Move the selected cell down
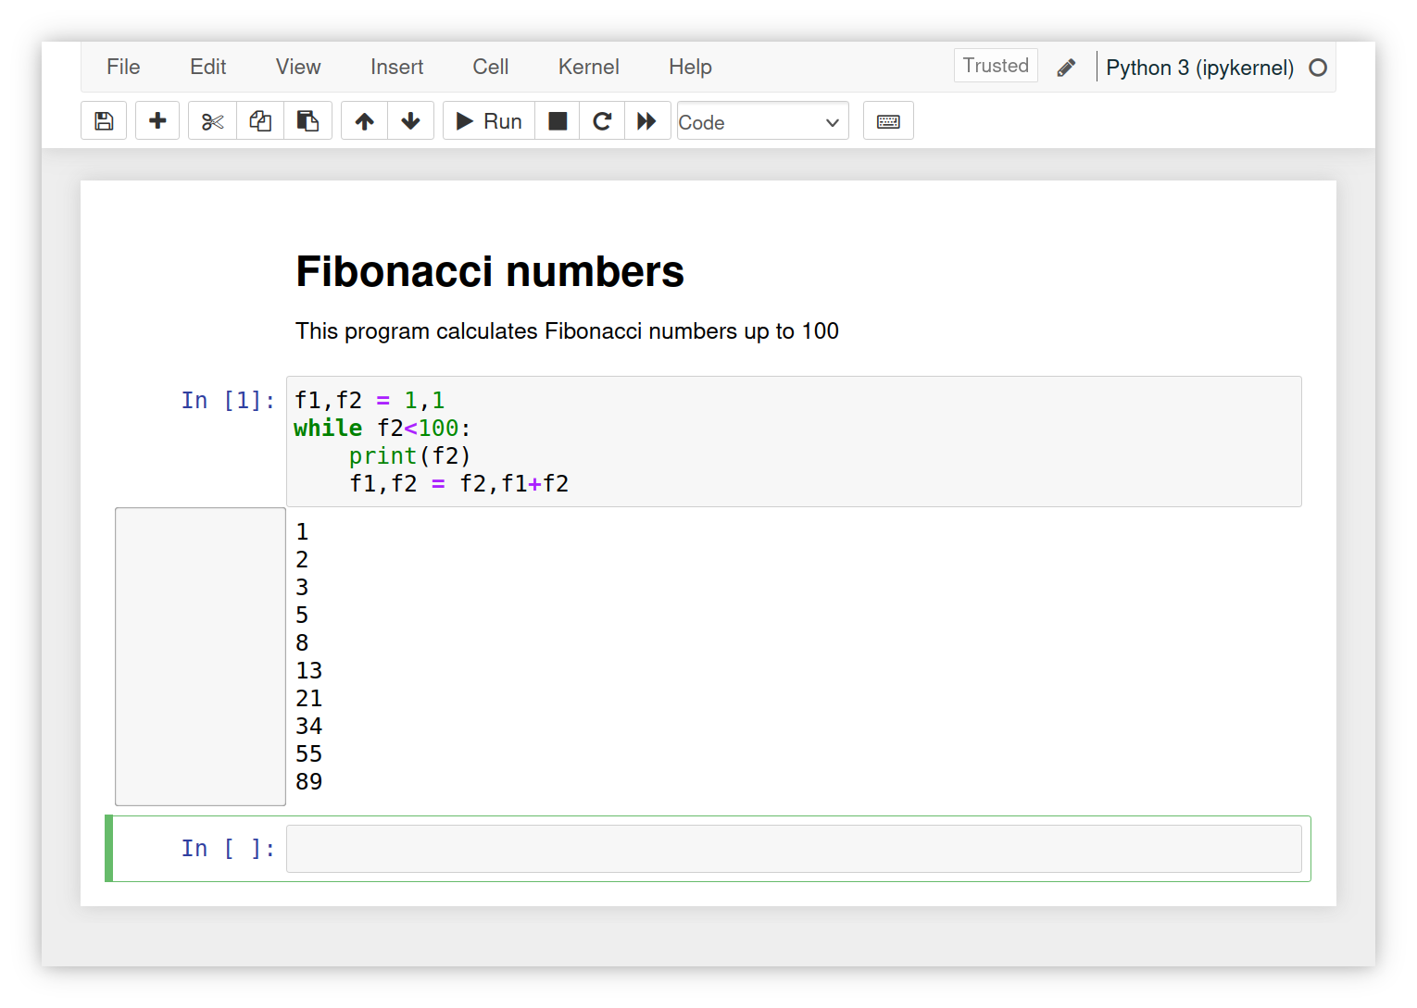The width and height of the screenshot is (1417, 1008). point(410,121)
